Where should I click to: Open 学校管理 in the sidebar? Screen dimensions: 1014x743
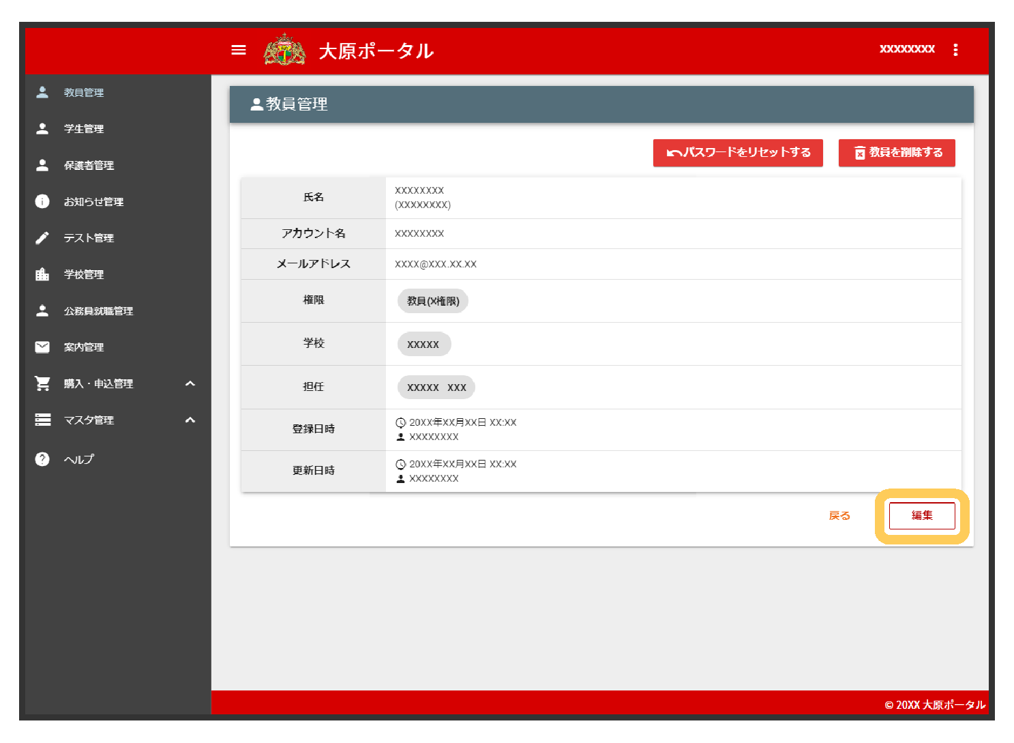84,274
